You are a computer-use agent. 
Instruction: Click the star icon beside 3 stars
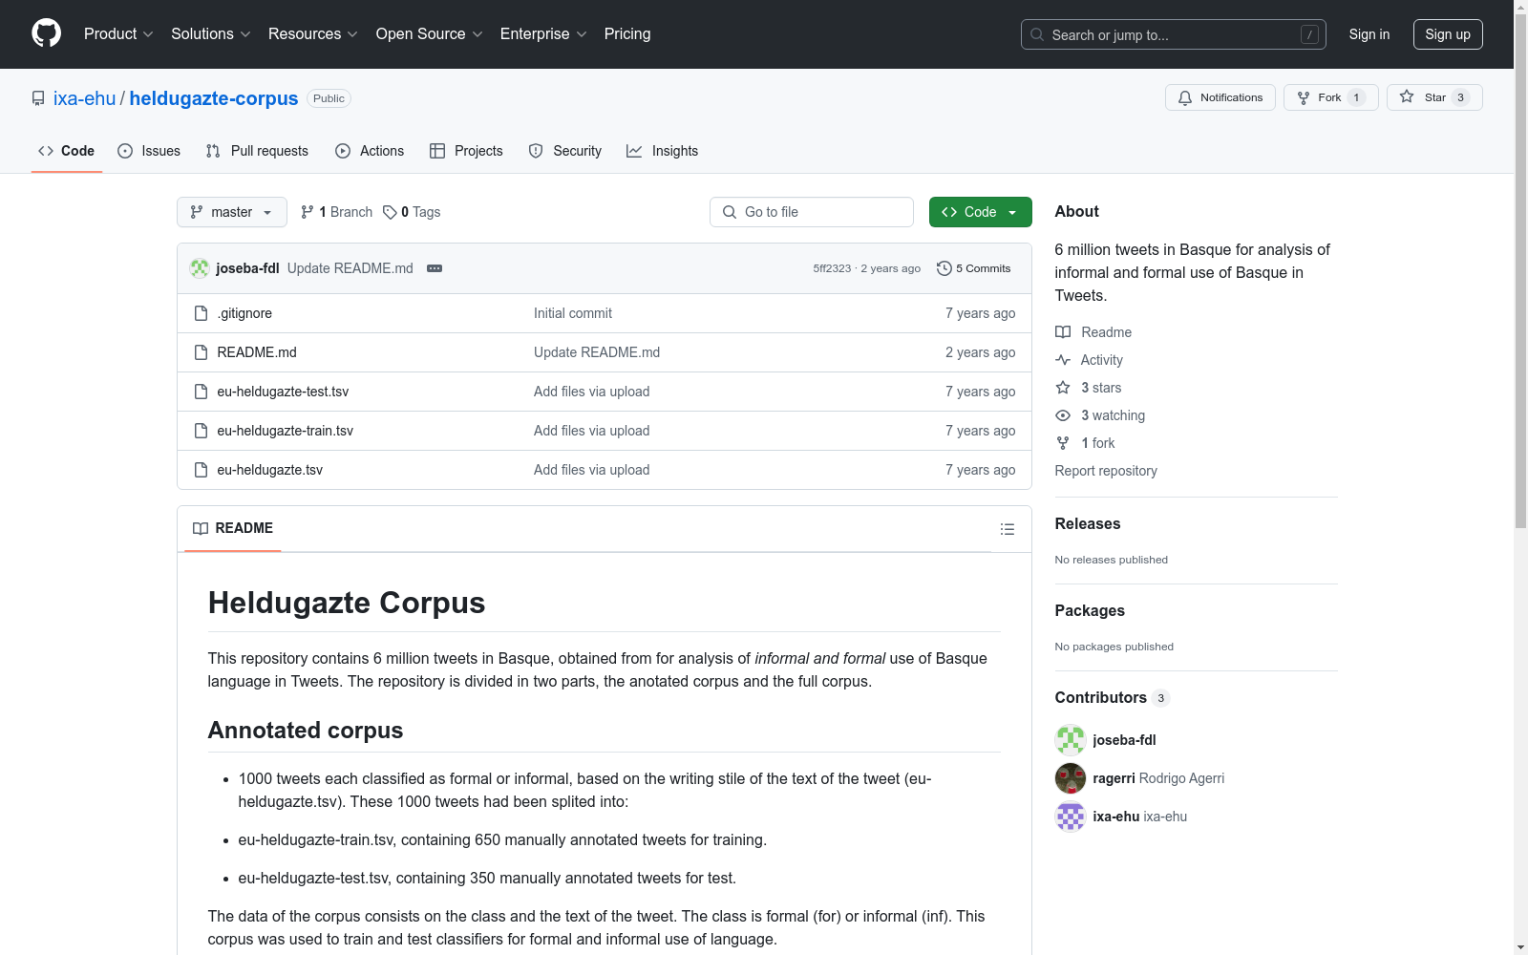click(1063, 388)
